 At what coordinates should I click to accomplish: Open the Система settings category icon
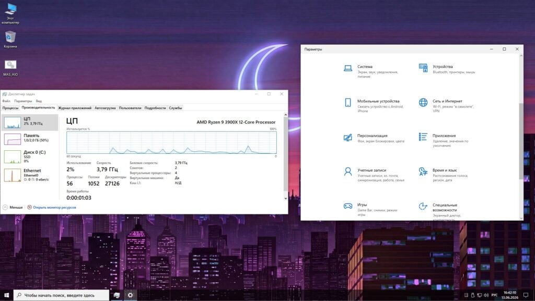point(347,68)
